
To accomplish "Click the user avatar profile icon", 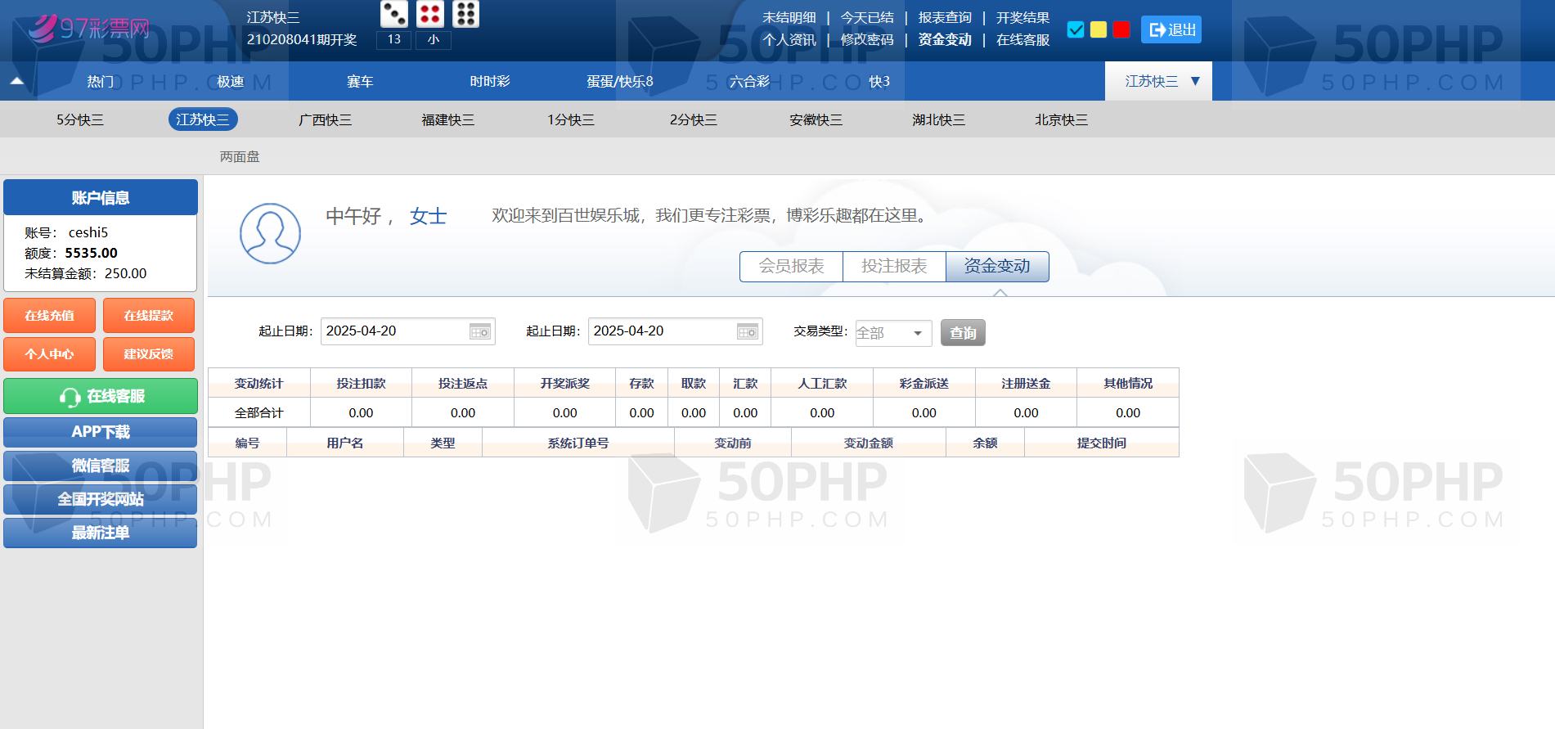I will [270, 233].
